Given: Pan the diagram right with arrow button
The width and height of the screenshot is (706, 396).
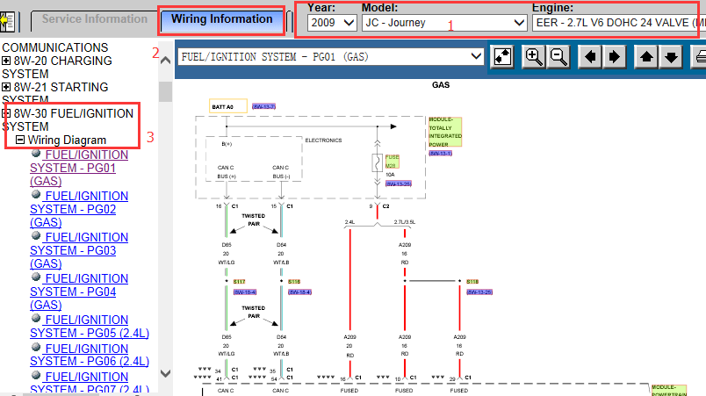Looking at the screenshot, I should [614, 57].
